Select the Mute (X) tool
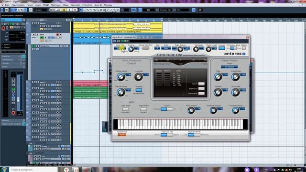This screenshot has height=172, width=306. coord(101,10)
